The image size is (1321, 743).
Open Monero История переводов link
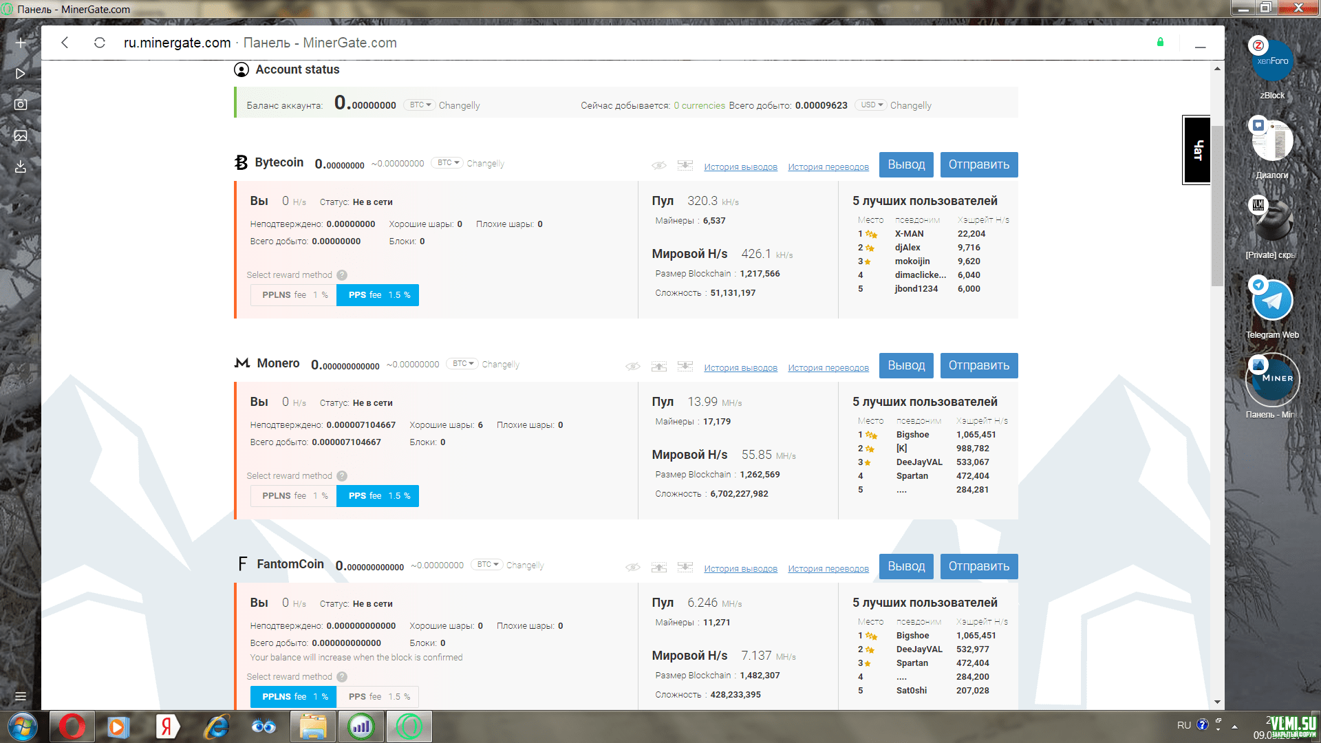pyautogui.click(x=828, y=368)
